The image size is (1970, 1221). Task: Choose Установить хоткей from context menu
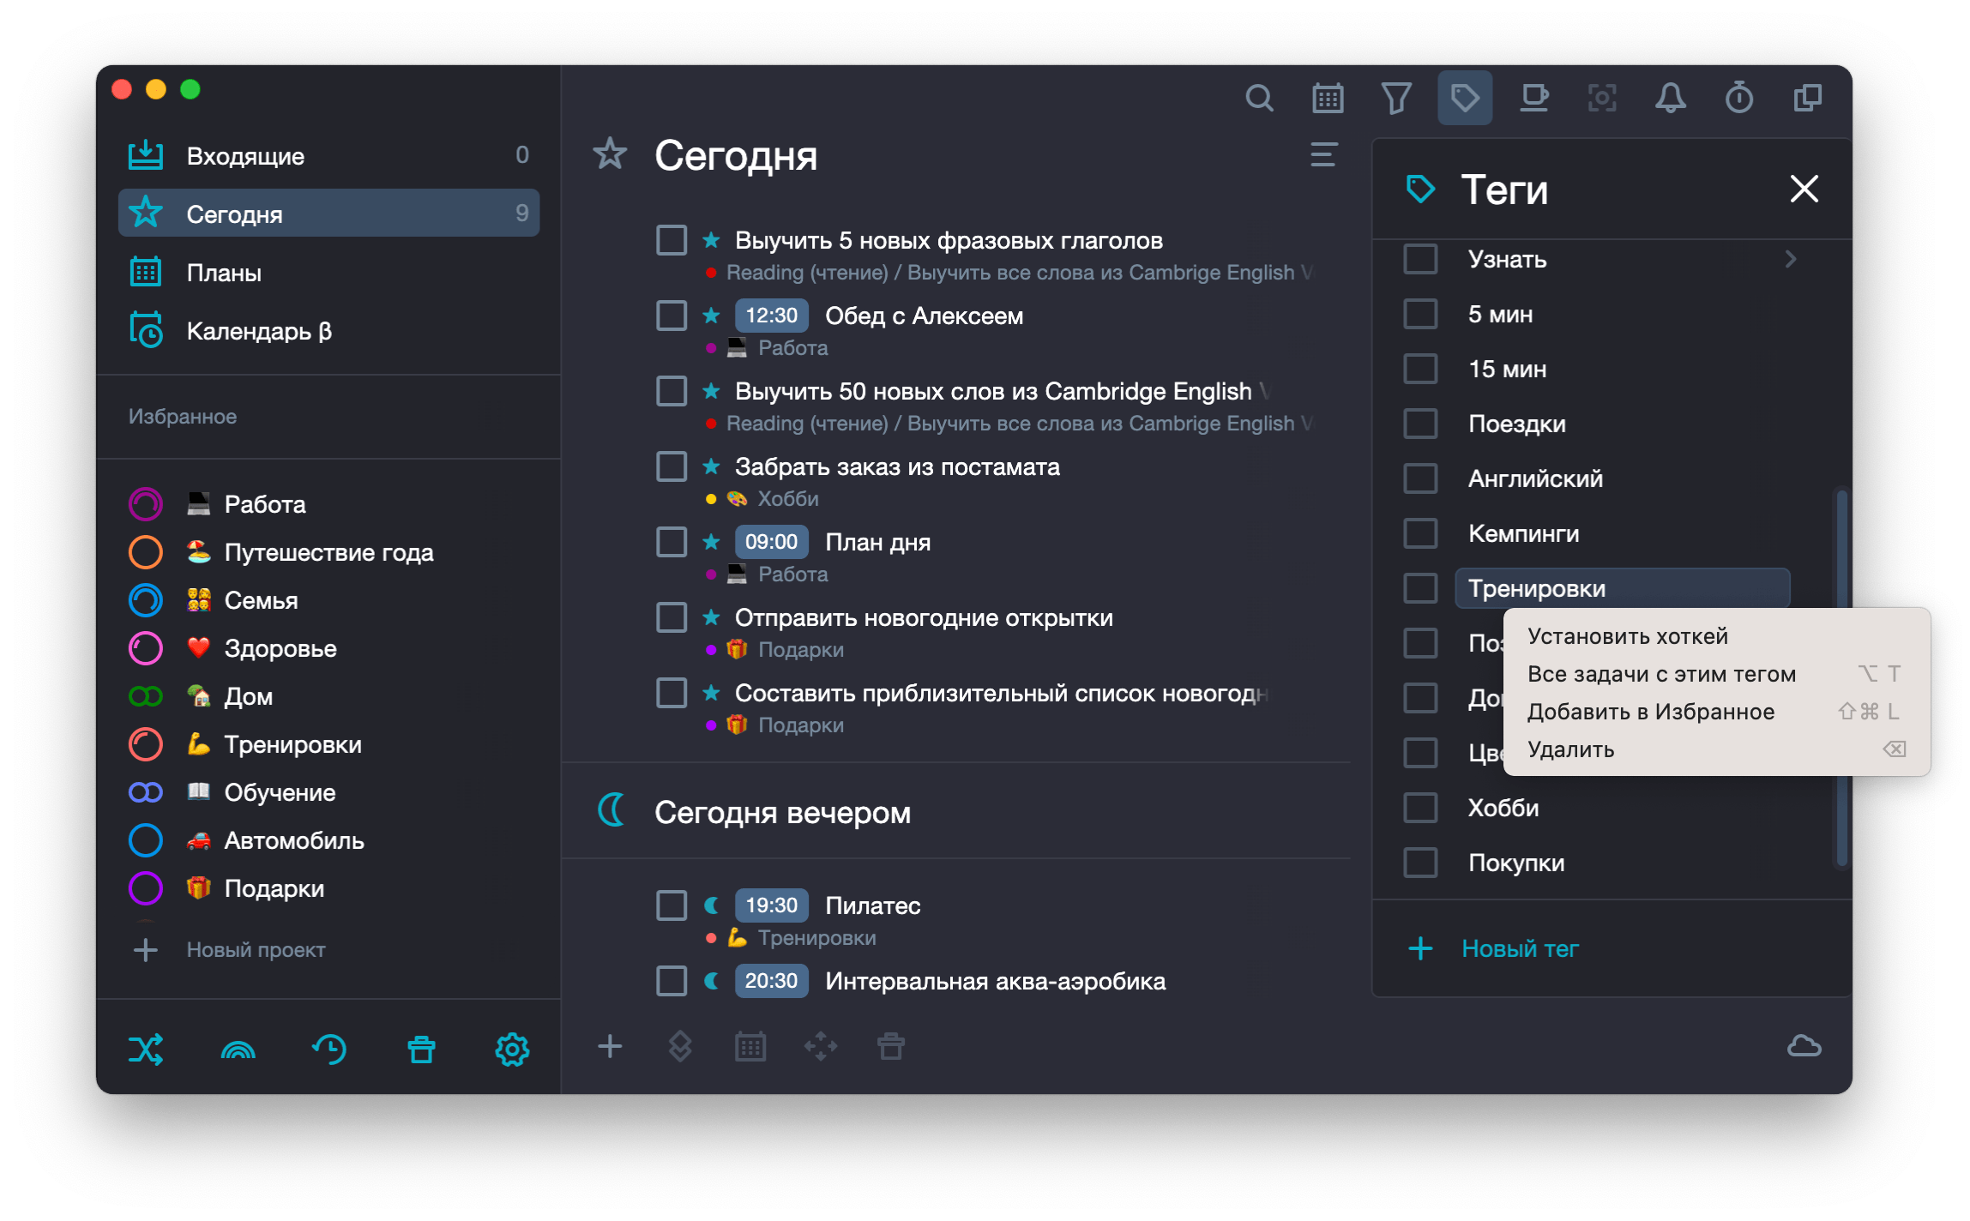point(1627,636)
